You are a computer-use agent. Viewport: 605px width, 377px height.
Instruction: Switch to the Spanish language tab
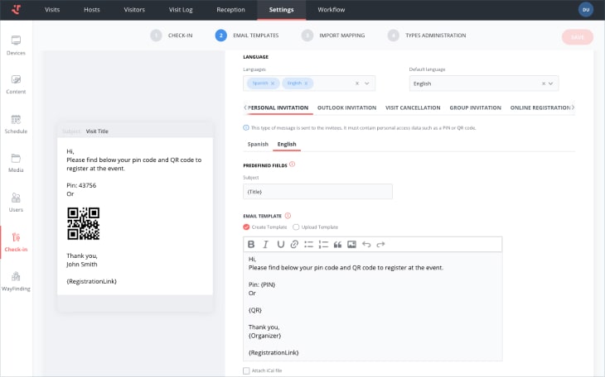[x=258, y=144]
